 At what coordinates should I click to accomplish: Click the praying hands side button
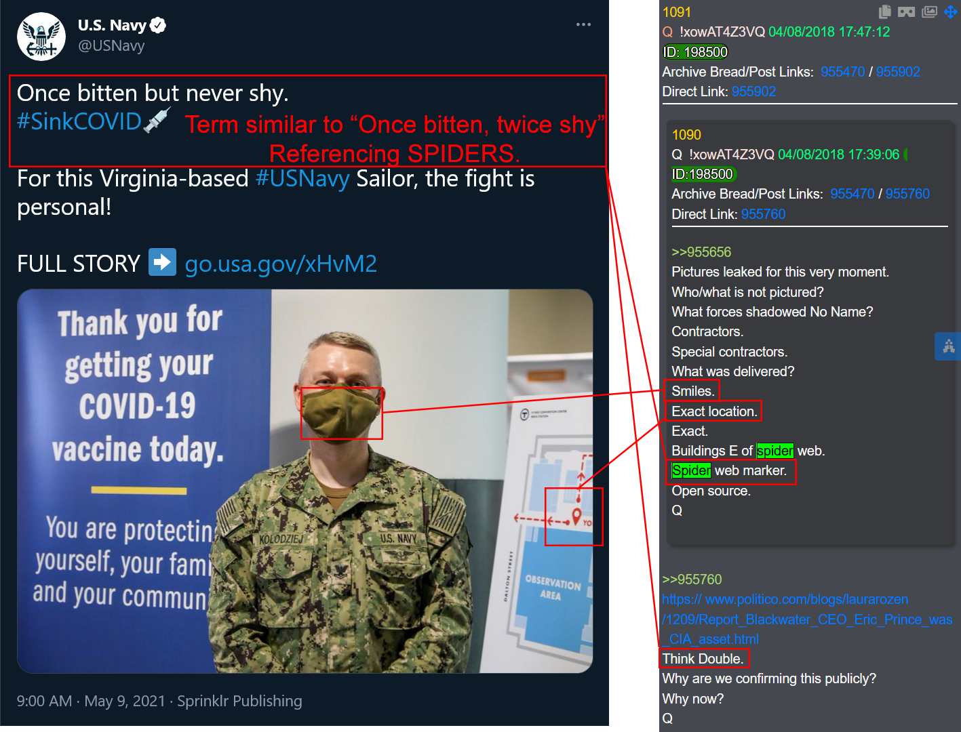[948, 346]
